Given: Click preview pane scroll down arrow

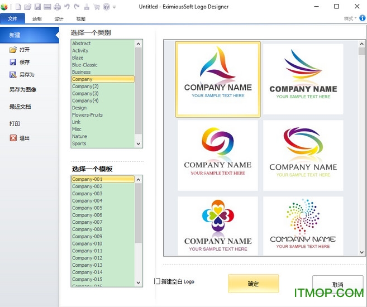Looking at the screenshot, I should coord(361,252).
